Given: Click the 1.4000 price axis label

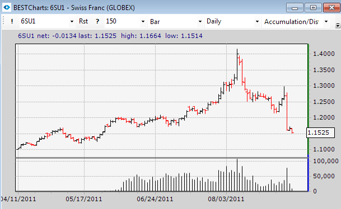Looking at the screenshot, I should click(324, 54).
